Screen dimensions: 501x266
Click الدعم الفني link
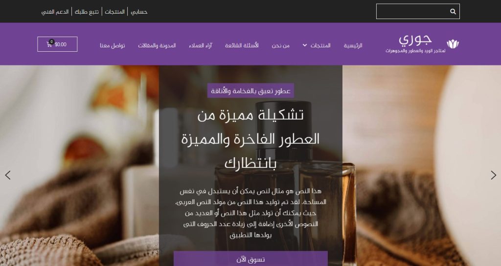pyautogui.click(x=55, y=12)
